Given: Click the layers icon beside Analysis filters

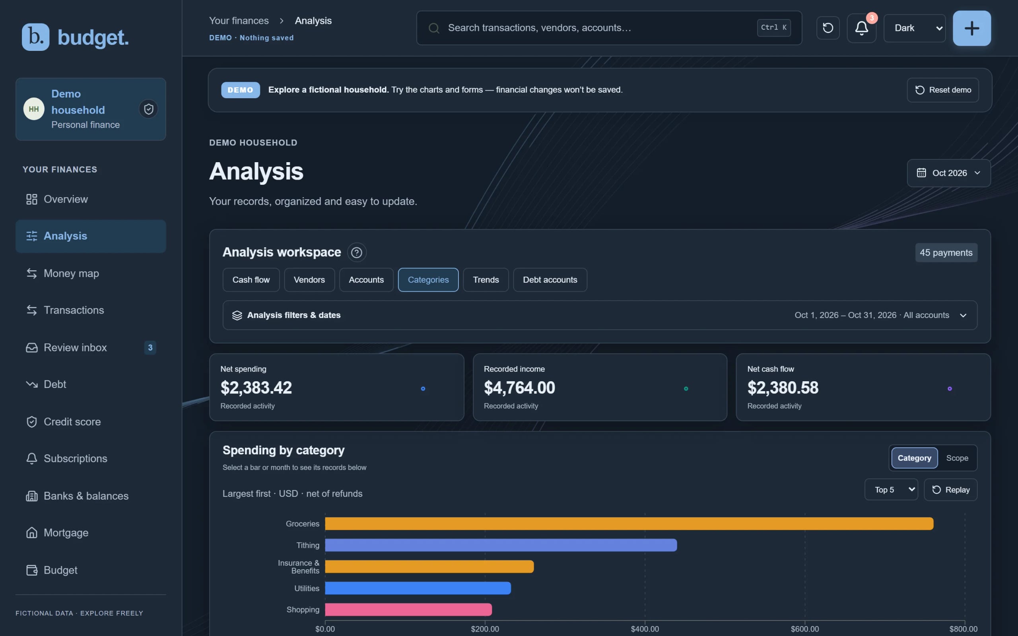Looking at the screenshot, I should coord(237,316).
